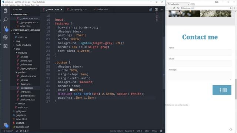Collapse the css folder

click(17, 33)
